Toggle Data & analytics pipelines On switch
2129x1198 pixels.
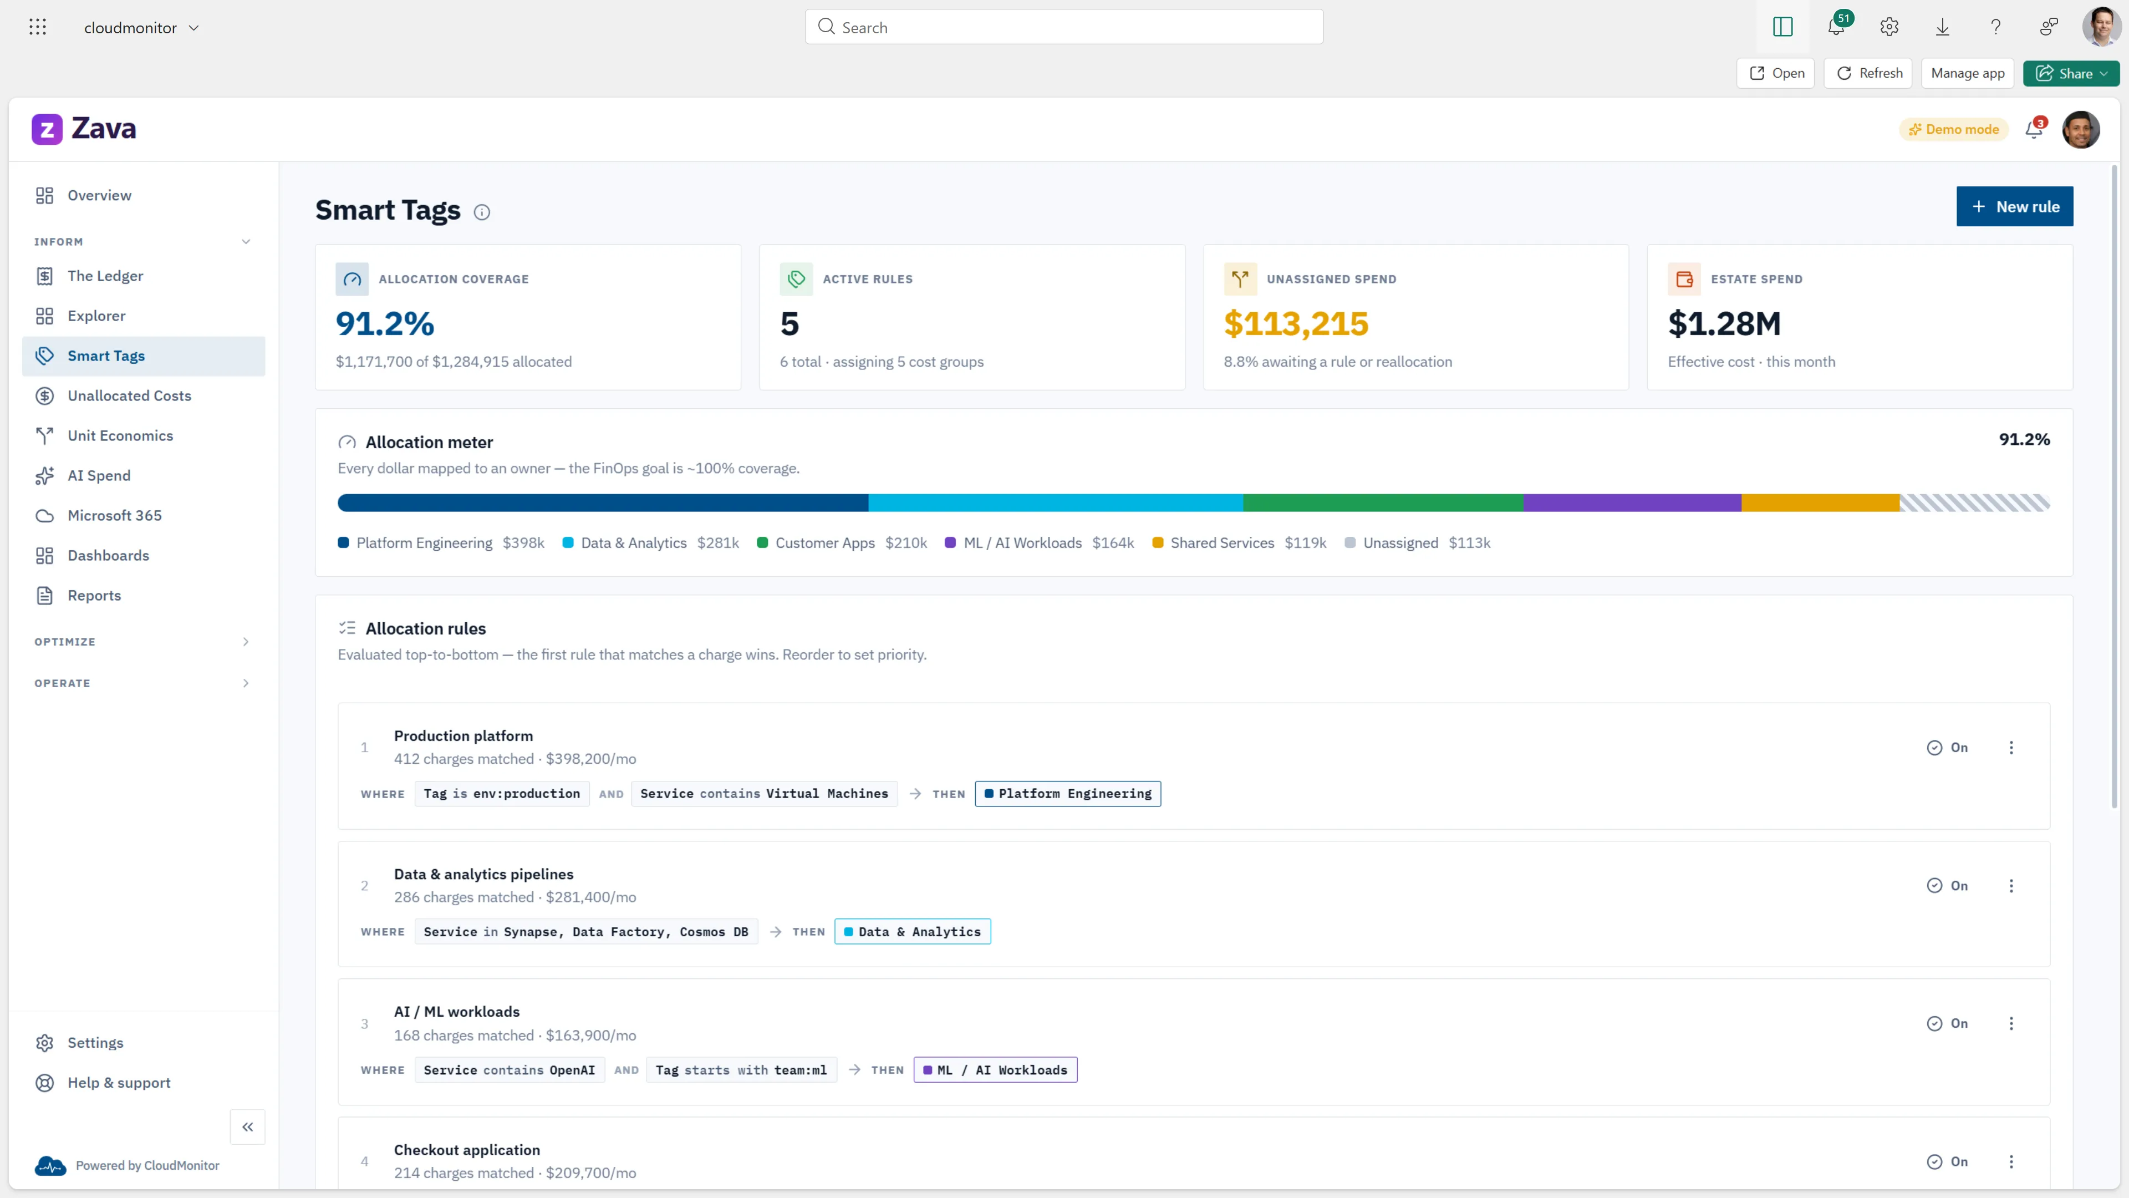click(x=1947, y=886)
